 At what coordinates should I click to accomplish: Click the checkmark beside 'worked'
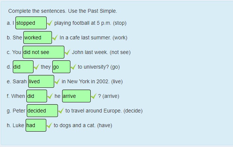coord(55,37)
